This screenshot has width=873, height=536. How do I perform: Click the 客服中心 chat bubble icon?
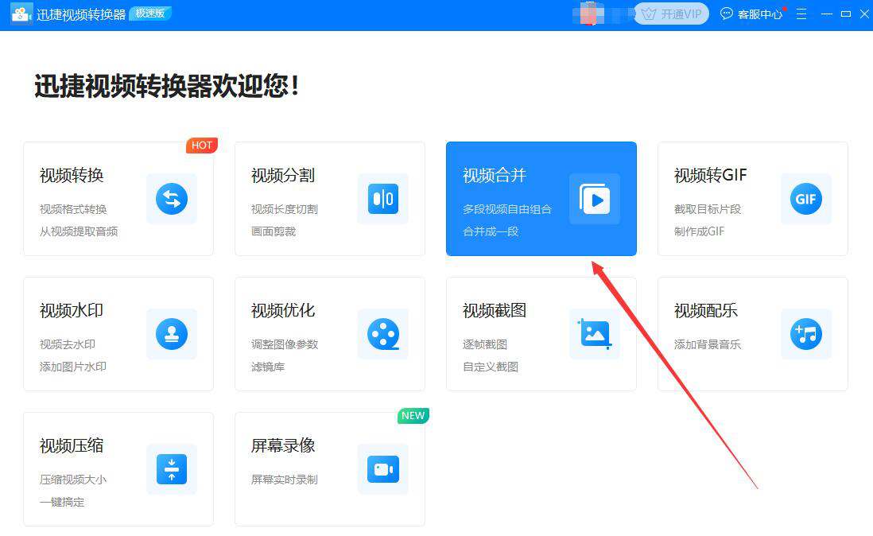point(726,14)
